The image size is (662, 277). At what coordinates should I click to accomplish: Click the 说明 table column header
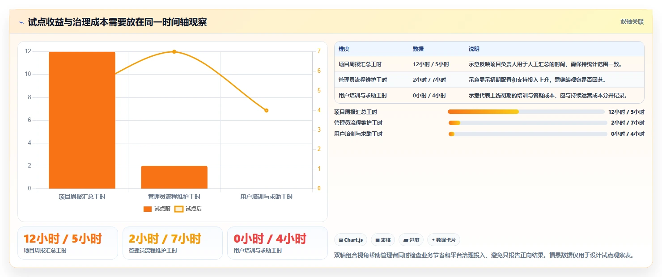[474, 49]
